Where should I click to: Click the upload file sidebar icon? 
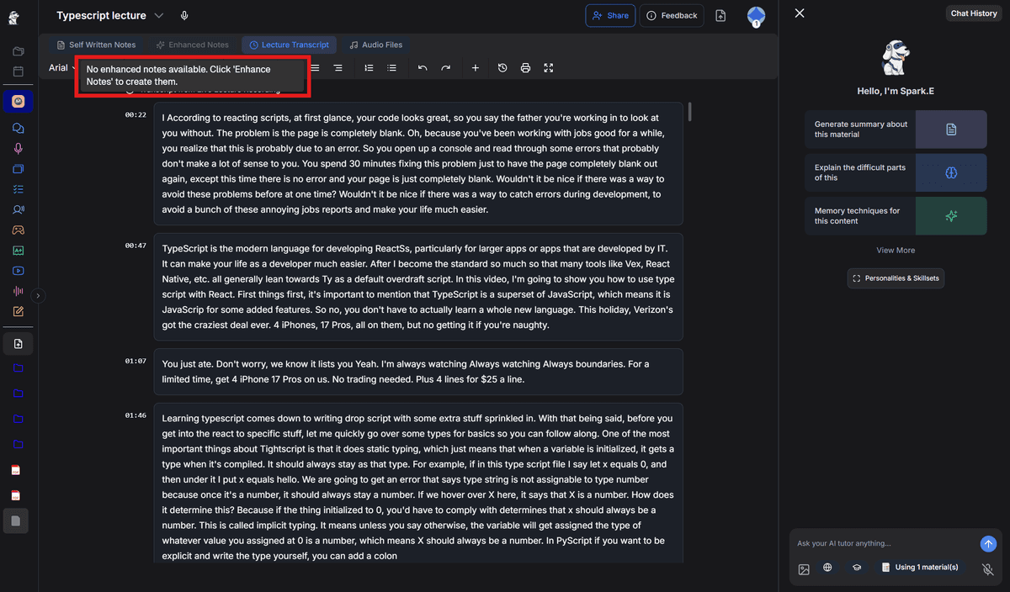coord(18,343)
